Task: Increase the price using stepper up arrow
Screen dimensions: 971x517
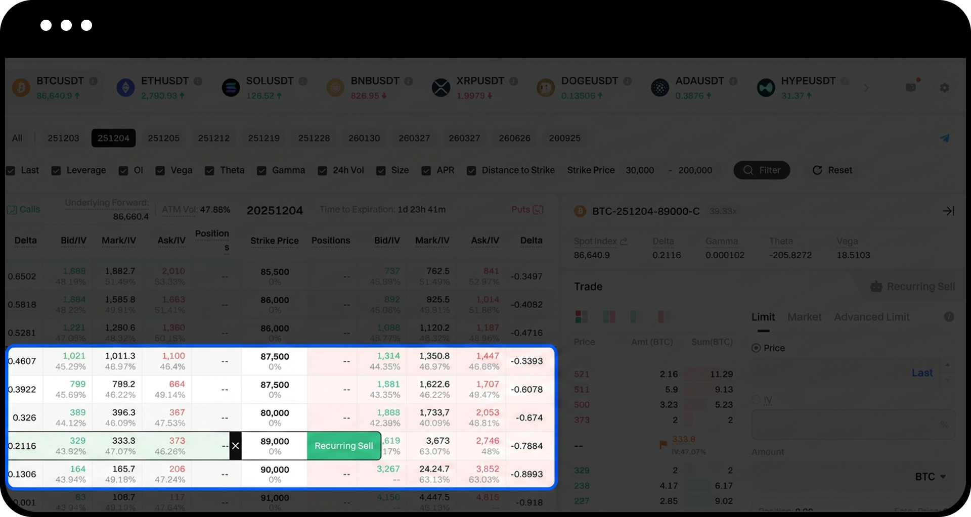Action: [x=947, y=365]
